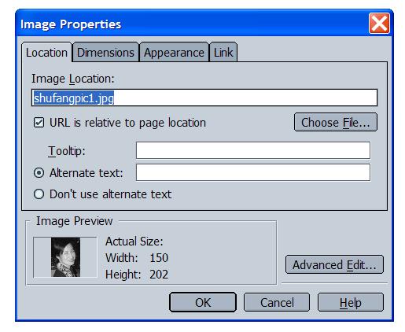Confirm with the OK button
Screen dimensions: 405x332
203,302
